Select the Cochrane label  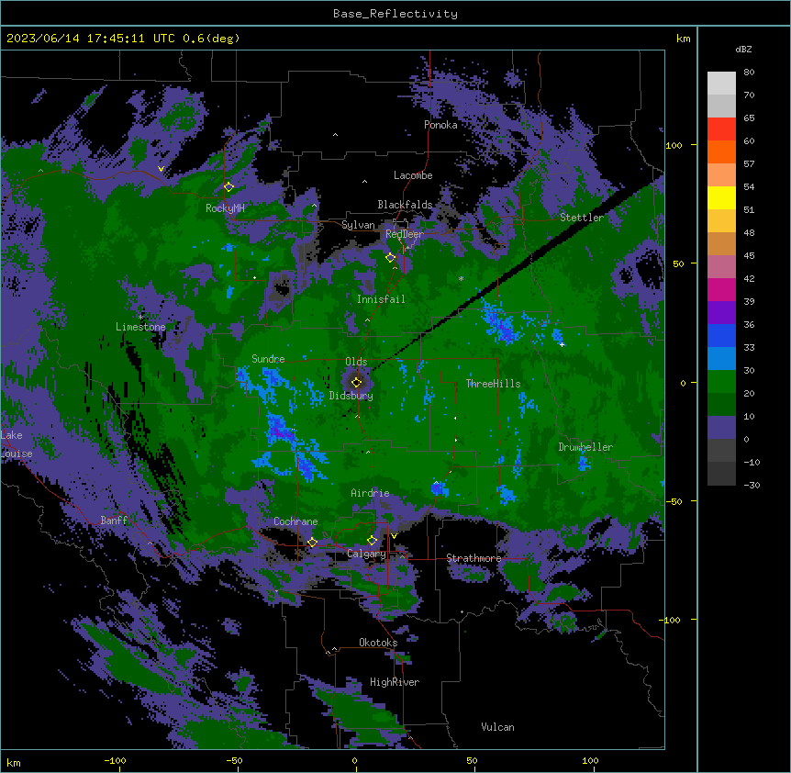coord(295,521)
